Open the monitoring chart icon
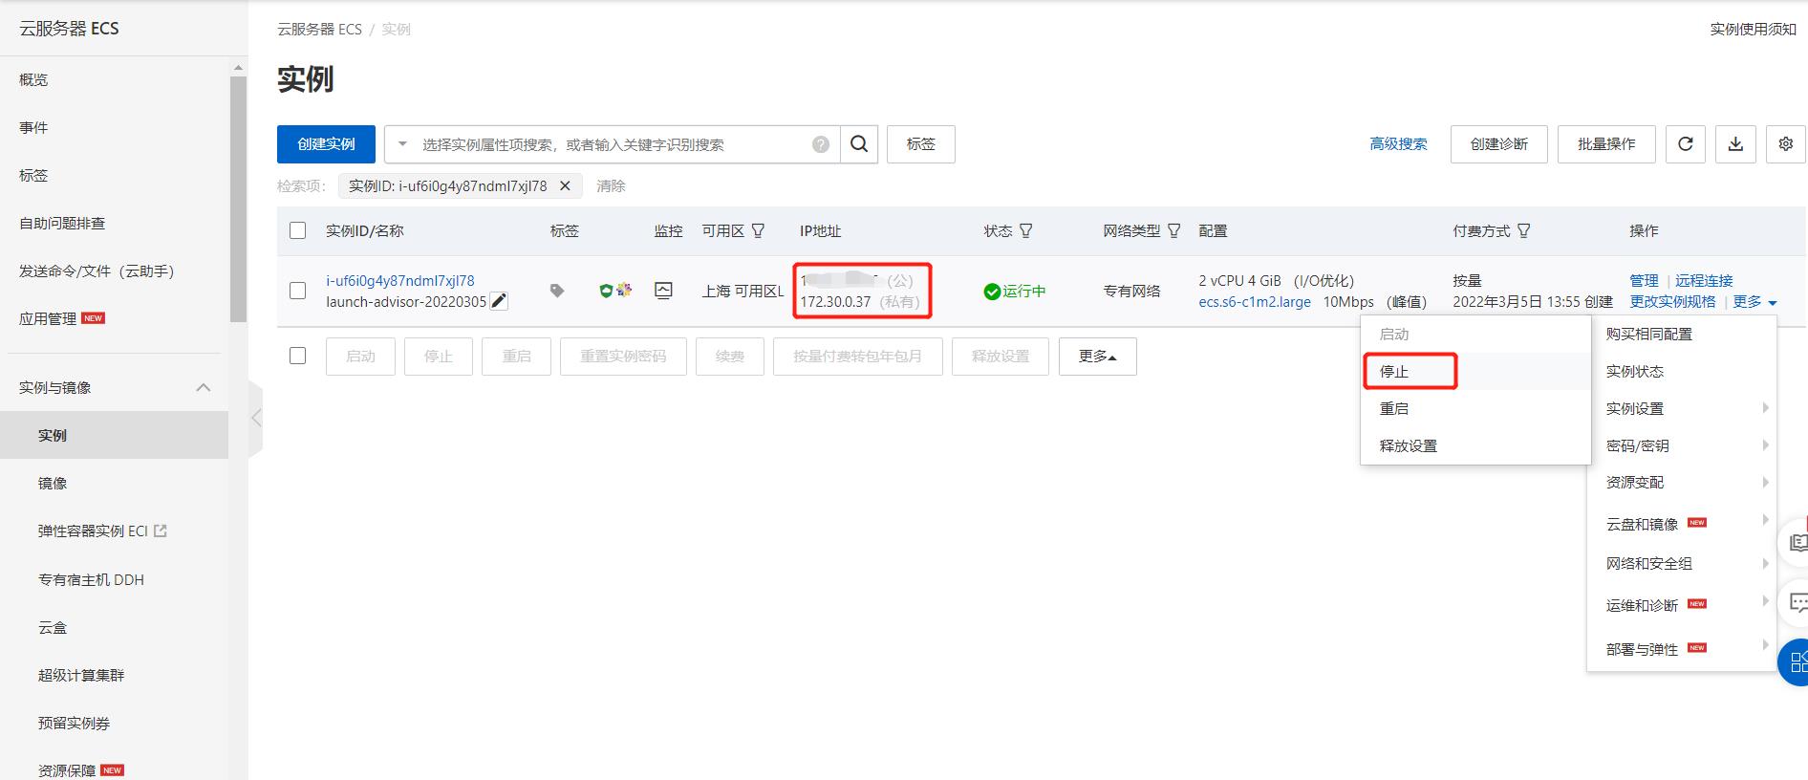 click(x=663, y=291)
